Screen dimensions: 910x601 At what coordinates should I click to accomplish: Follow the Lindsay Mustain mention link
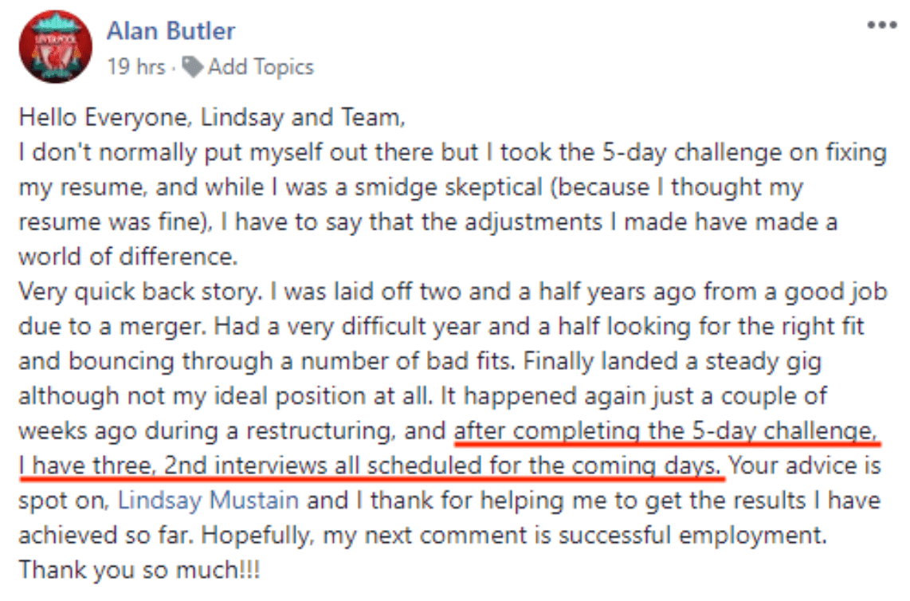click(210, 501)
